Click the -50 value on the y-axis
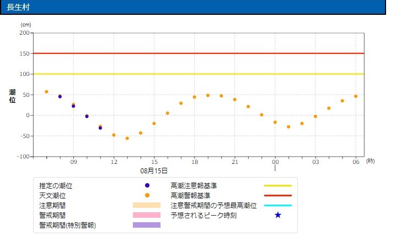 (24, 136)
